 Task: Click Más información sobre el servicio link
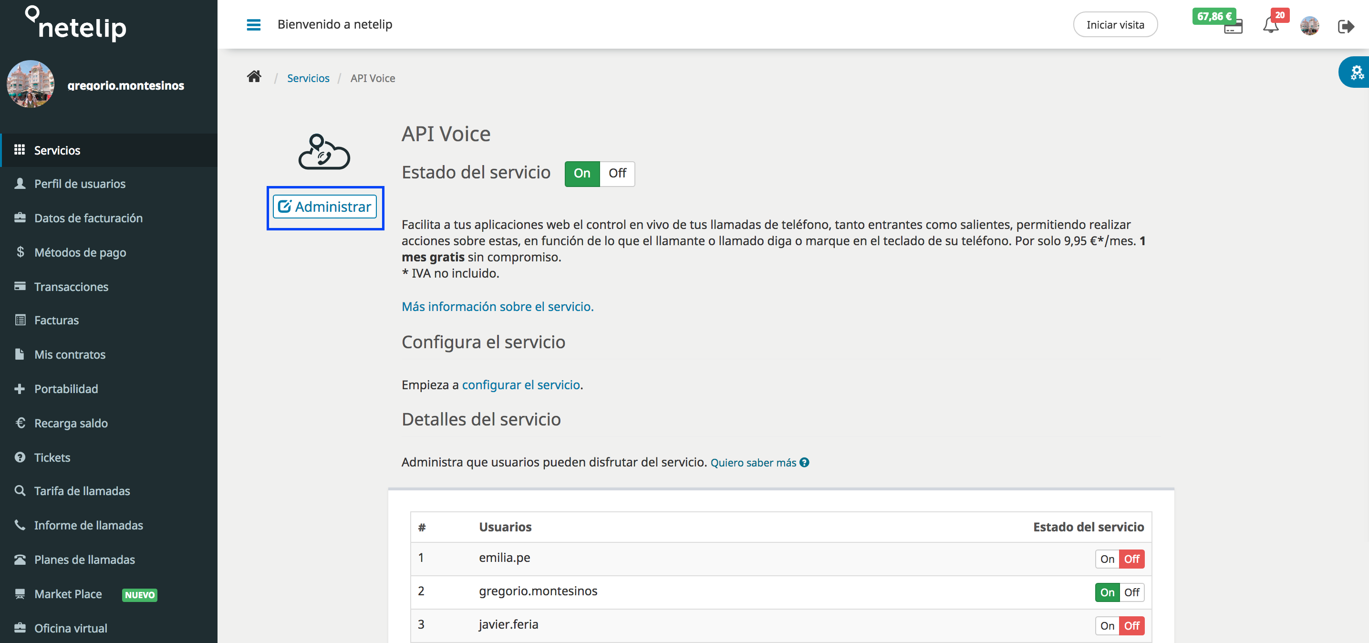[497, 306]
